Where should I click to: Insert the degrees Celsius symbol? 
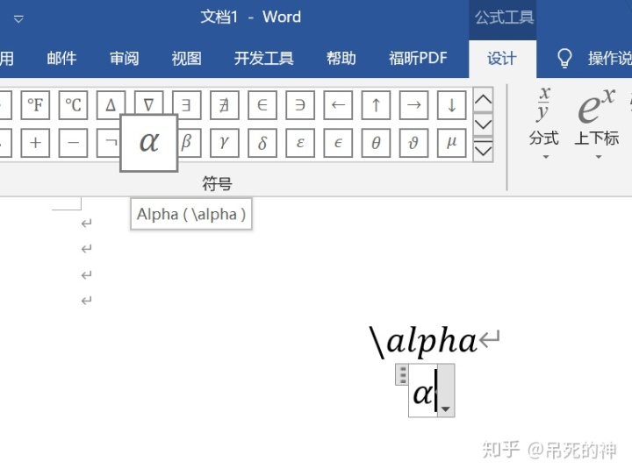pos(73,105)
